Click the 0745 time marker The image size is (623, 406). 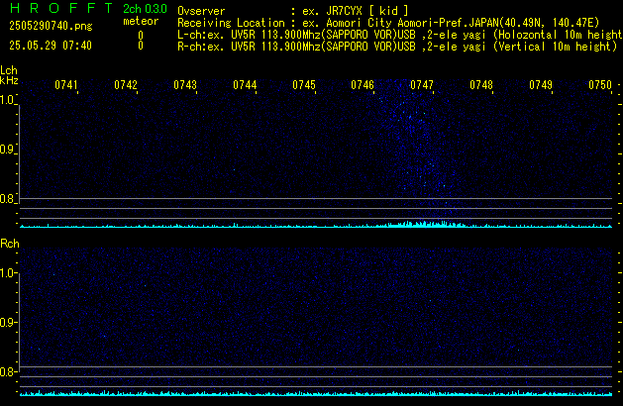[304, 85]
